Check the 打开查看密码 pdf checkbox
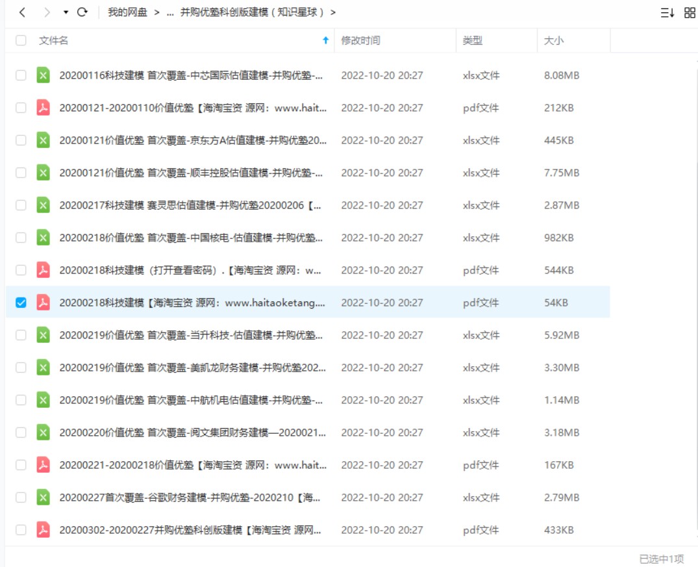Viewport: 698px width, 567px height. pyautogui.click(x=21, y=270)
